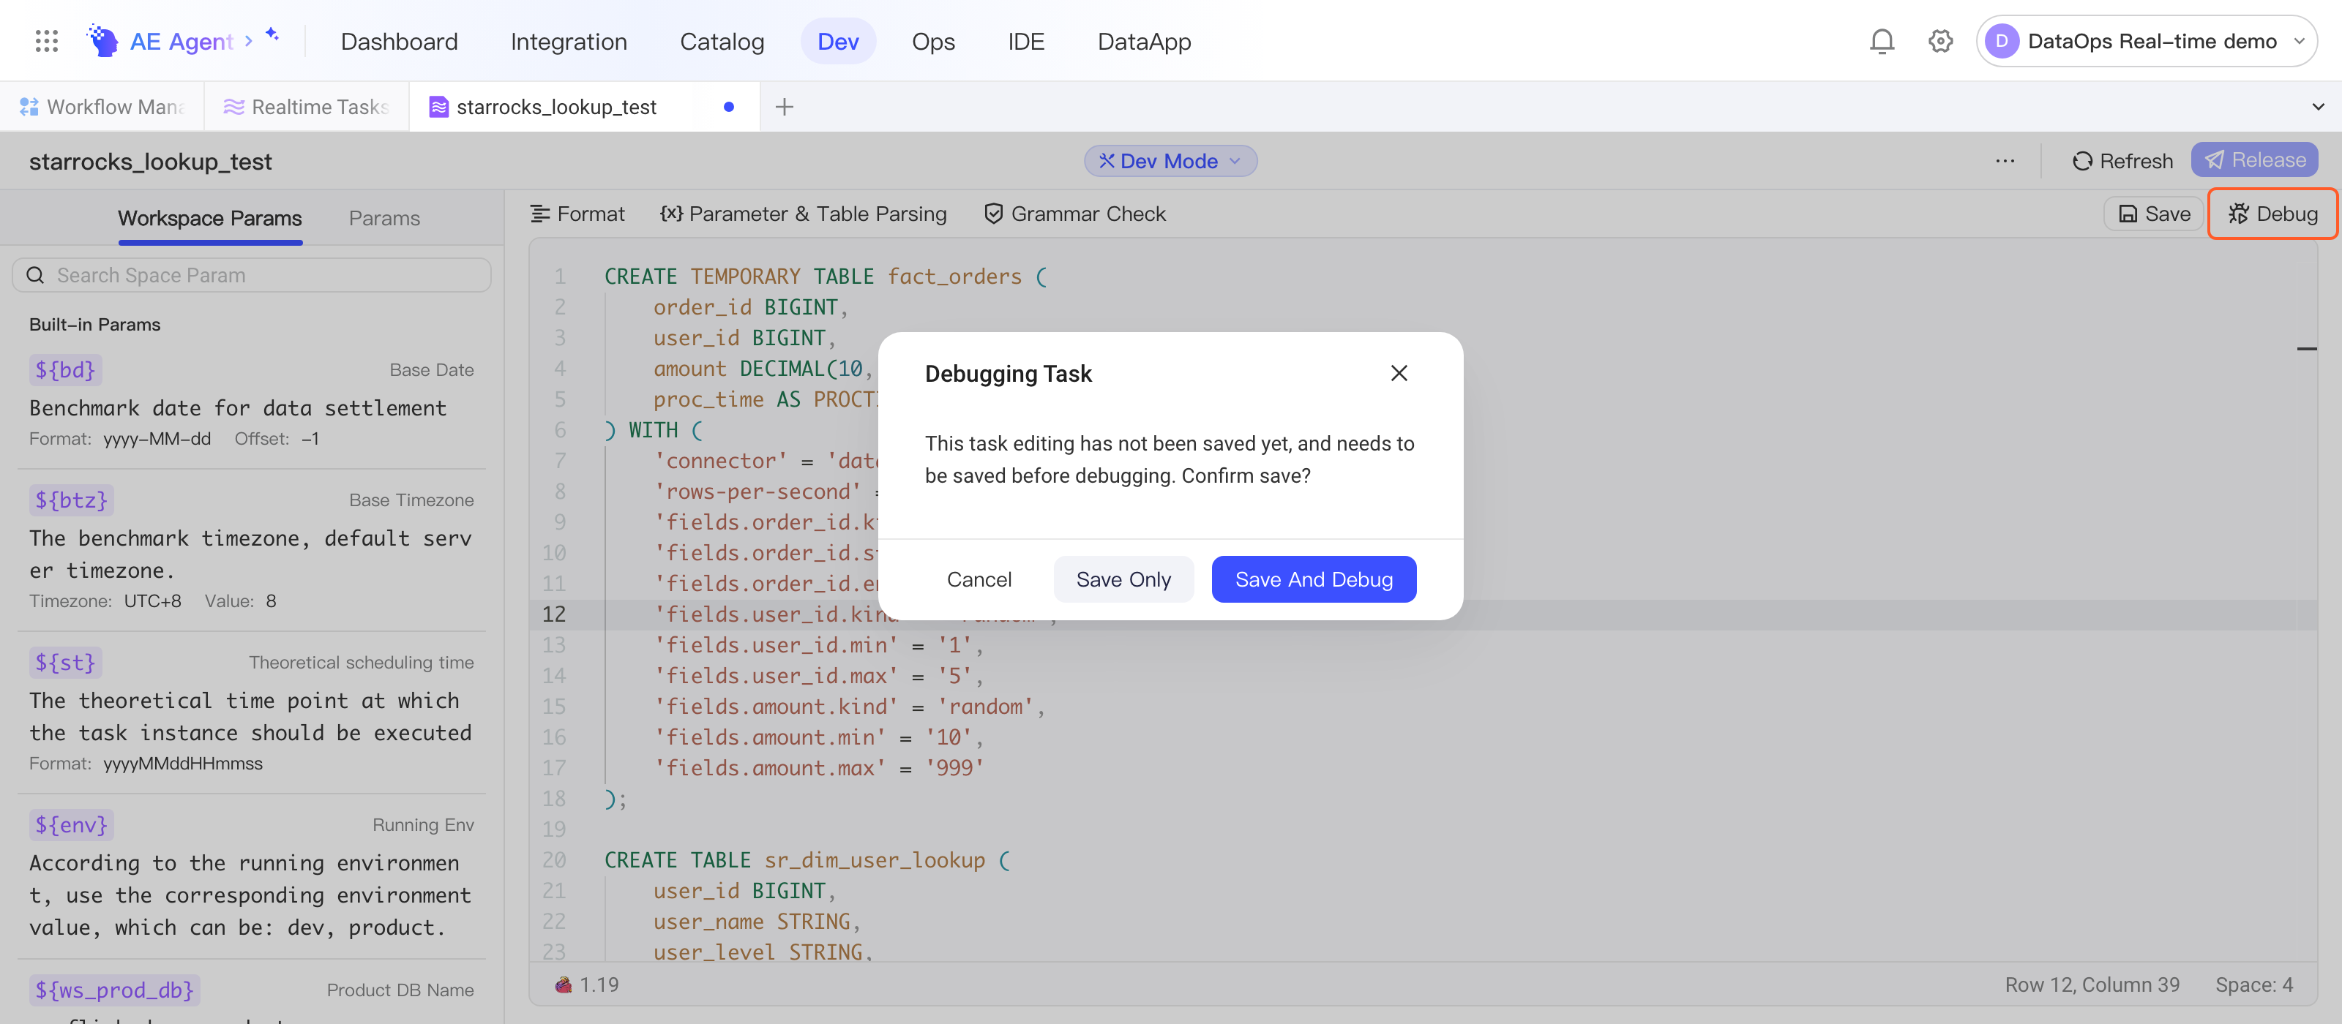2342x1024 pixels.
Task: Select the starrocks_lookup_test tab
Action: point(584,108)
